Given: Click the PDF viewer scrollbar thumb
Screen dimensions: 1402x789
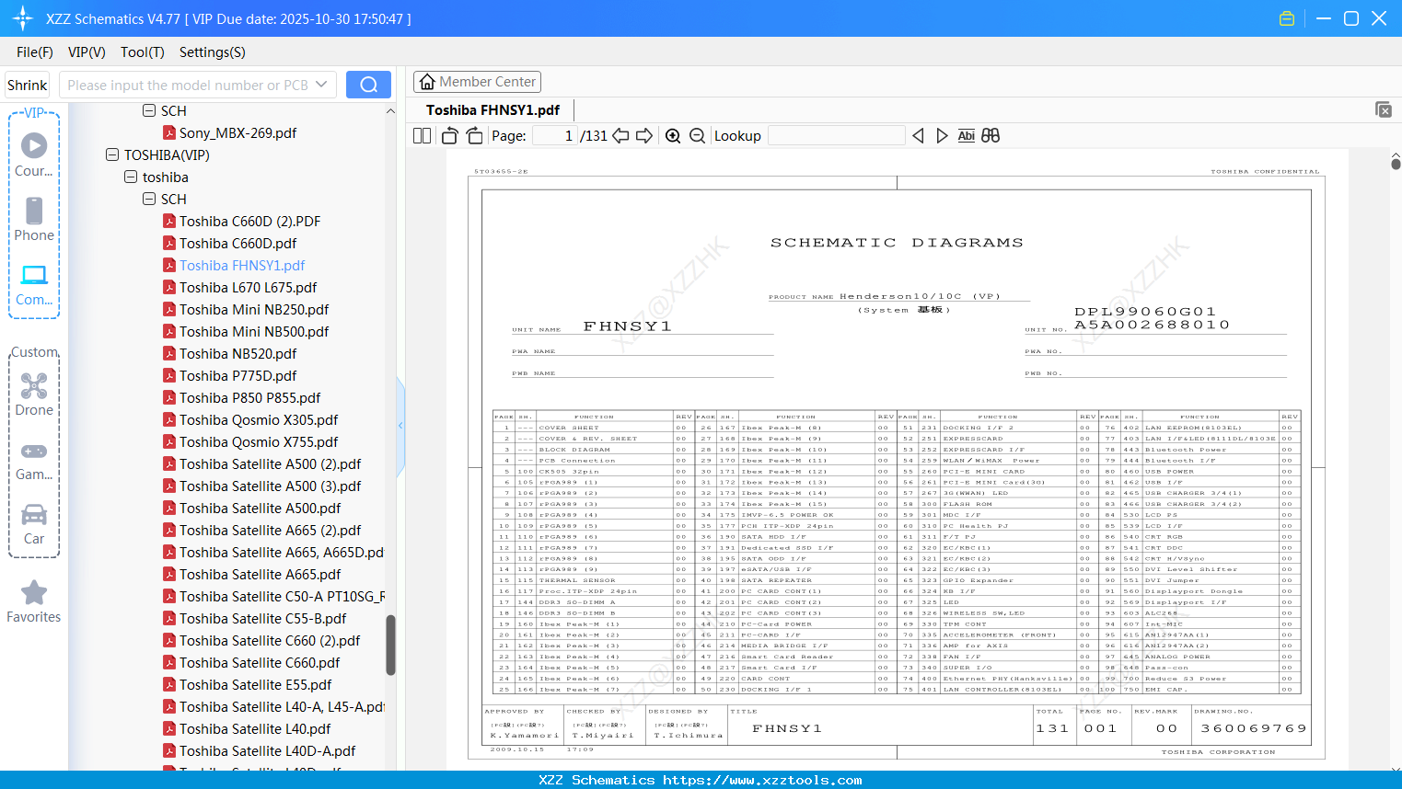Looking at the screenshot, I should [x=1396, y=163].
